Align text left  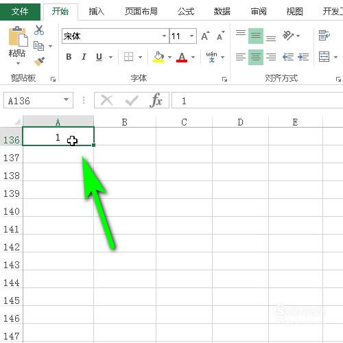point(241,57)
